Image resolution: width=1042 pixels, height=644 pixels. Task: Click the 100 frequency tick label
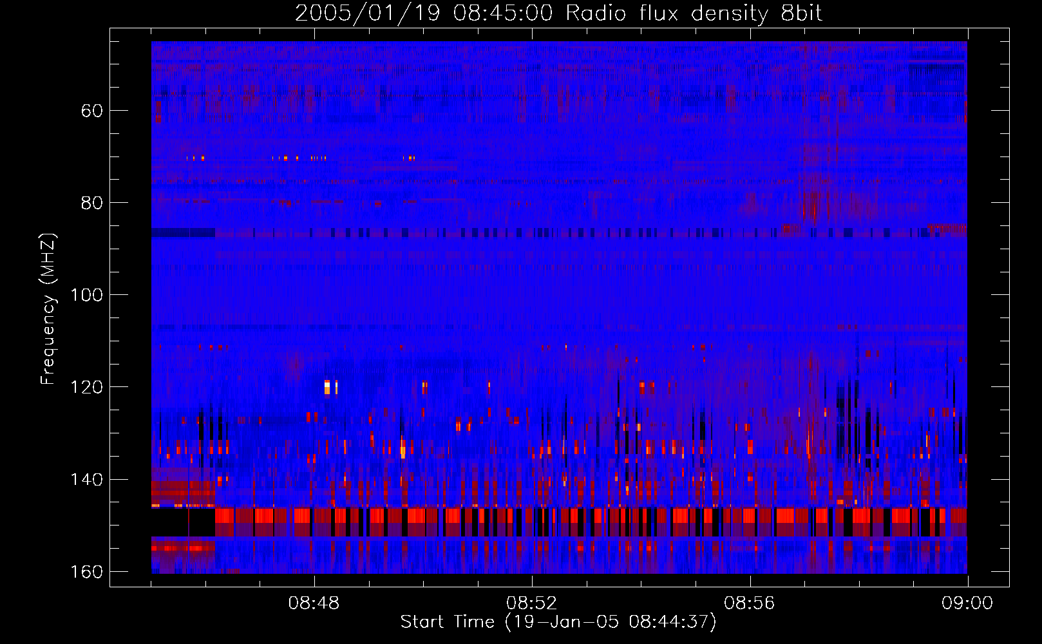point(86,295)
